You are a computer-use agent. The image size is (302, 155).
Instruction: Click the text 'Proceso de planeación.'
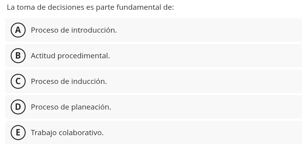point(71,107)
